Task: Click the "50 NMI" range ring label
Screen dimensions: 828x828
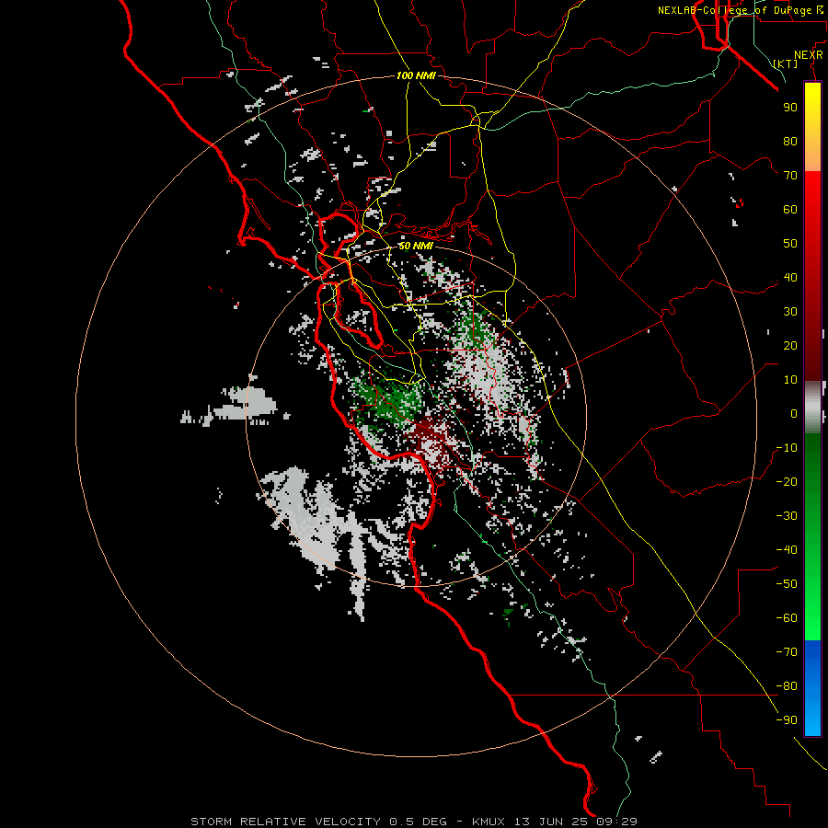Action: 415,246
